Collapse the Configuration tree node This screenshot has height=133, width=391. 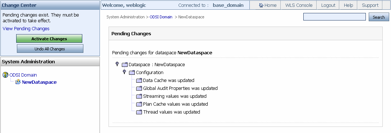click(124, 72)
